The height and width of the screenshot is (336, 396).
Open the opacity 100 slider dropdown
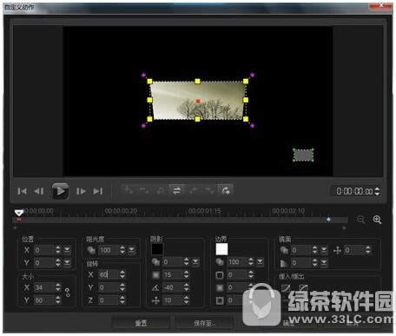coord(132,250)
